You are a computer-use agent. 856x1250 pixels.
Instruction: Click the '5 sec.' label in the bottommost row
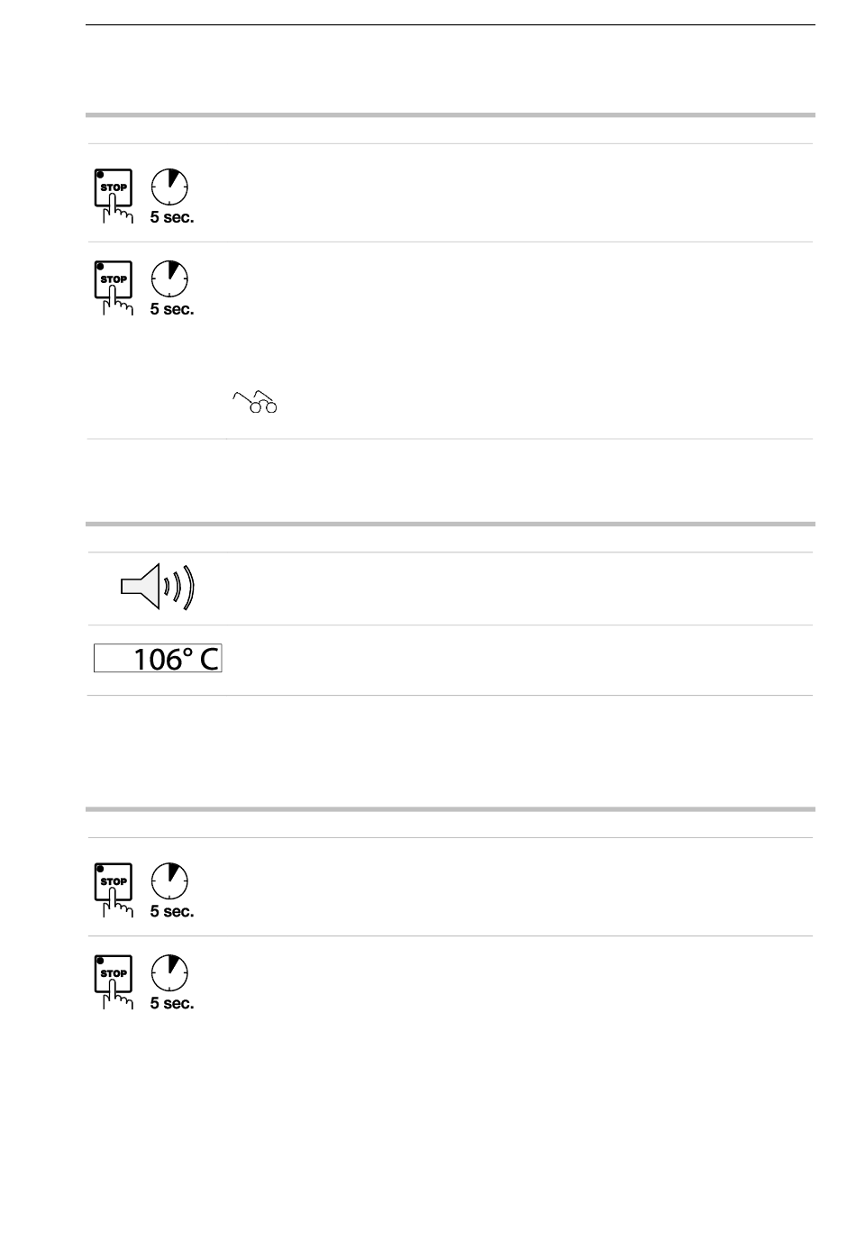point(172,1003)
